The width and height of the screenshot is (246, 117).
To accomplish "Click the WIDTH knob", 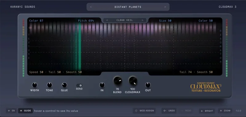I will [34, 85].
